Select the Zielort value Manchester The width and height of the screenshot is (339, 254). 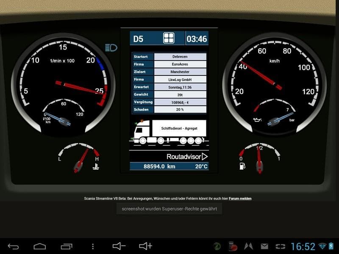(x=180, y=72)
